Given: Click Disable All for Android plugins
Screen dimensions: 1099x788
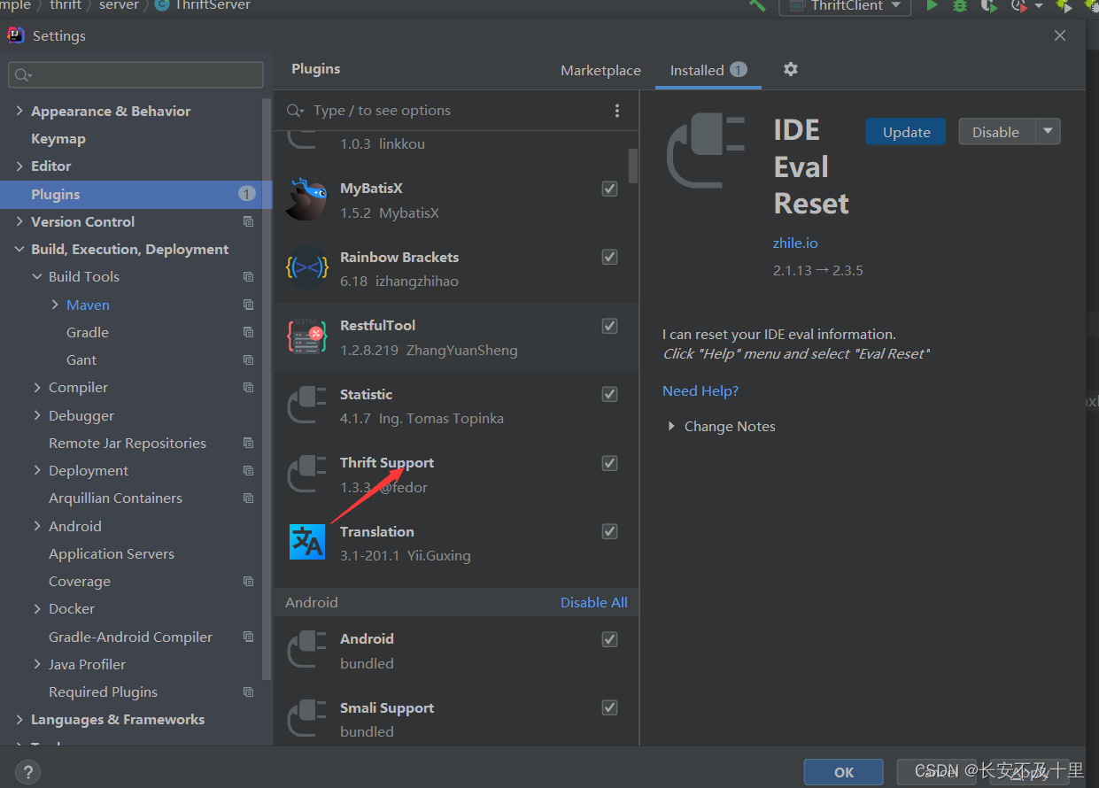Looking at the screenshot, I should click(594, 602).
